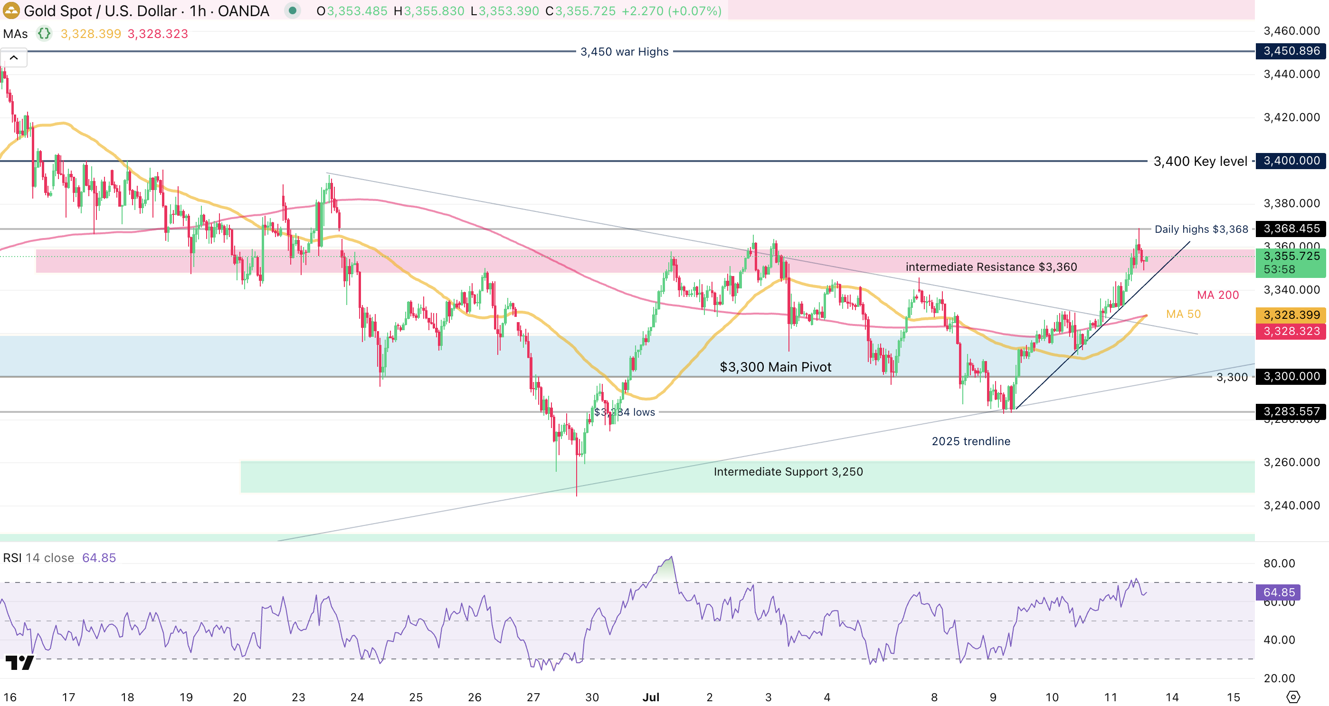
Task: Click the RSI 14 close label
Action: [38, 558]
